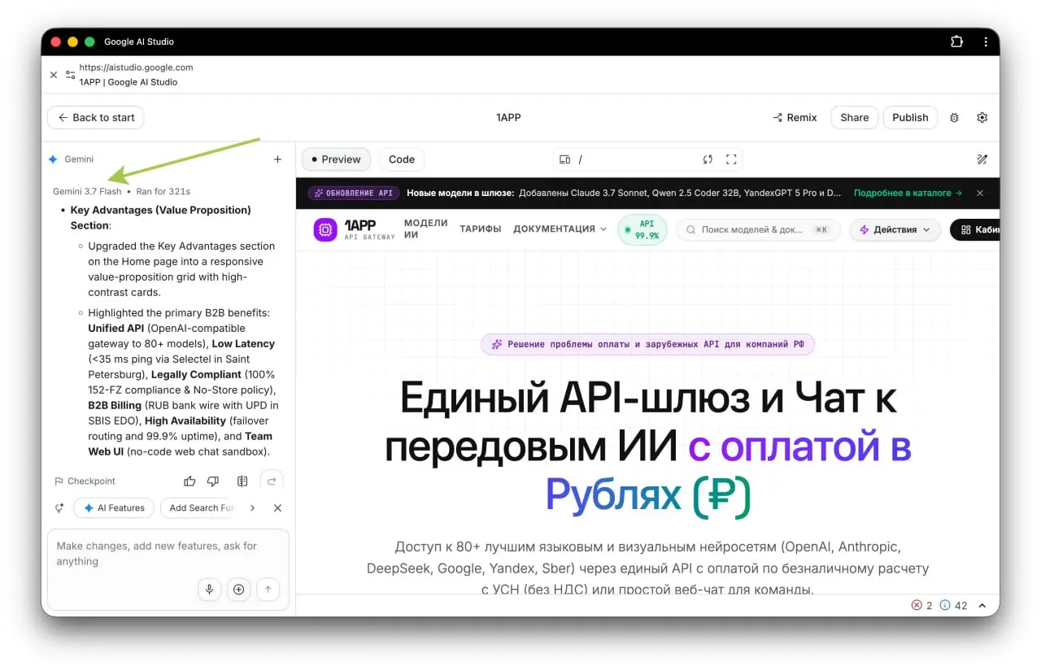Viewport: 1041px width, 671px height.
Task: Click the 1APP API Gateway logo
Action: 355,229
